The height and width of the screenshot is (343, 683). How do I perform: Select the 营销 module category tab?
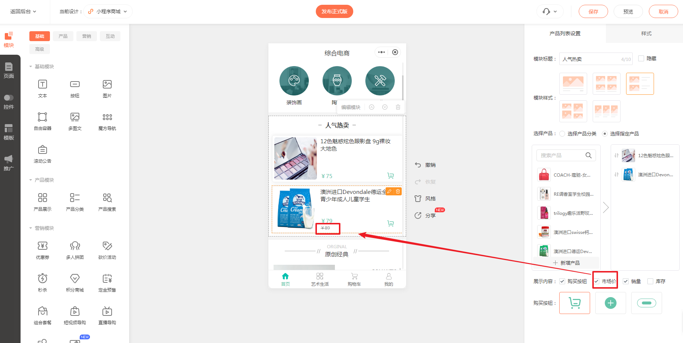click(87, 36)
